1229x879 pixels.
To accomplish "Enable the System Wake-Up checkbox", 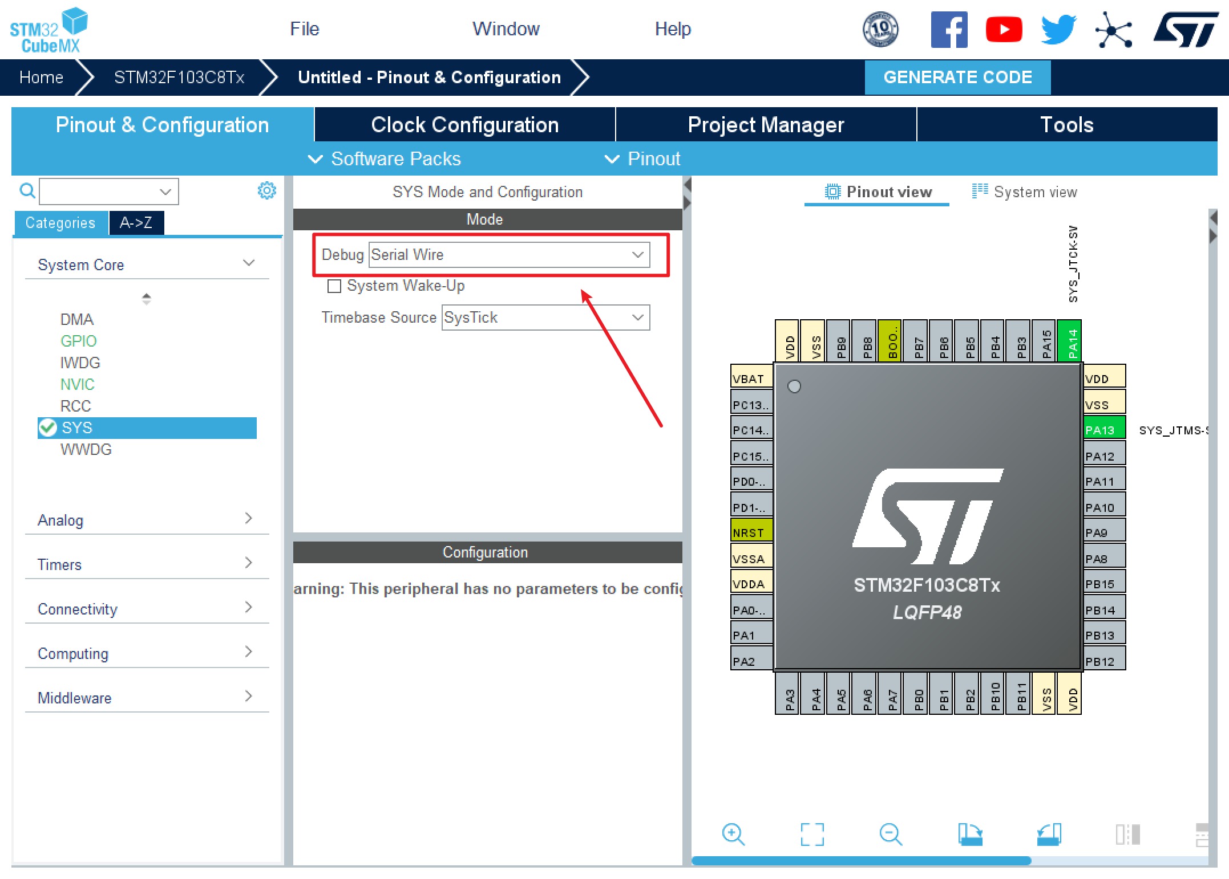I will [334, 286].
